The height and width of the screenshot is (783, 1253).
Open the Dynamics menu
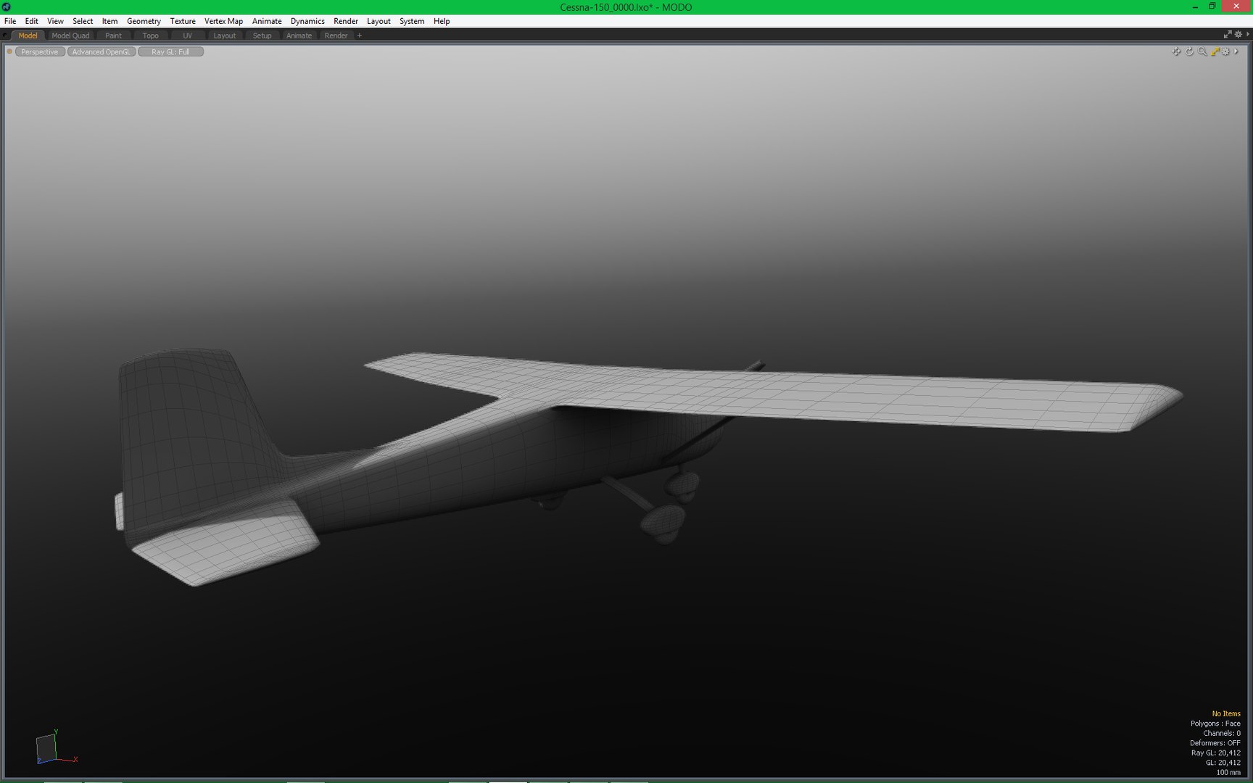pyautogui.click(x=307, y=21)
